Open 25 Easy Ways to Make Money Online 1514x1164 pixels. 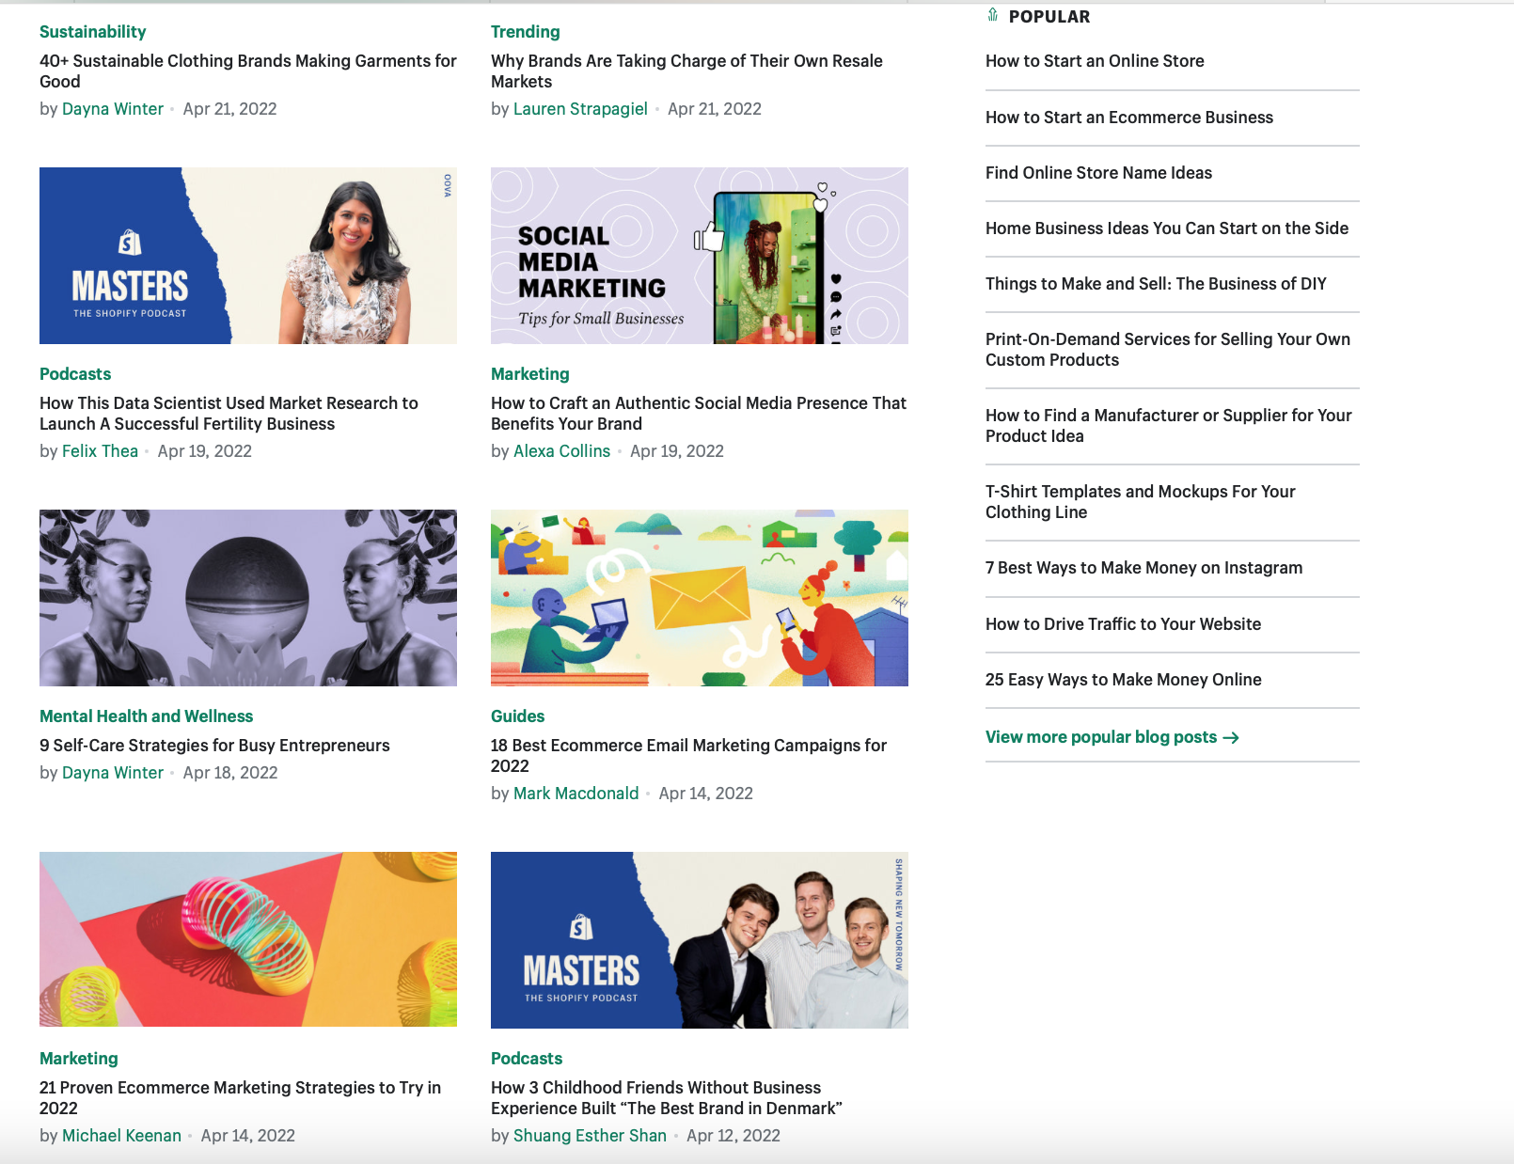coord(1123,679)
